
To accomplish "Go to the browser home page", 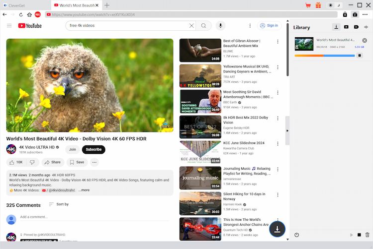I will click(x=29, y=15).
